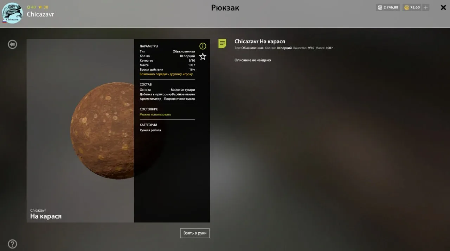Open the green info icon
The height and width of the screenshot is (251, 450).
click(x=202, y=46)
